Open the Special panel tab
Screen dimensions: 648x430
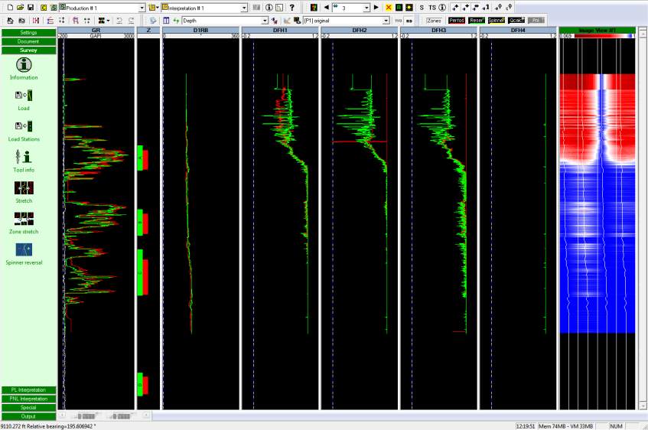pyautogui.click(x=28, y=408)
